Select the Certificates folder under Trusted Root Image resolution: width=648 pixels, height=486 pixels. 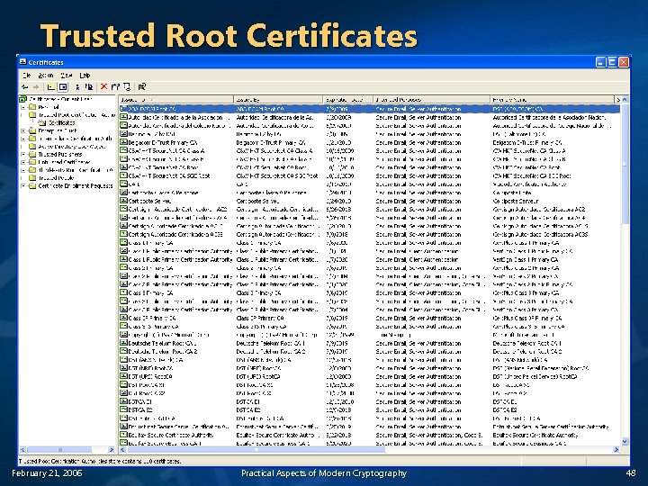[x=63, y=122]
